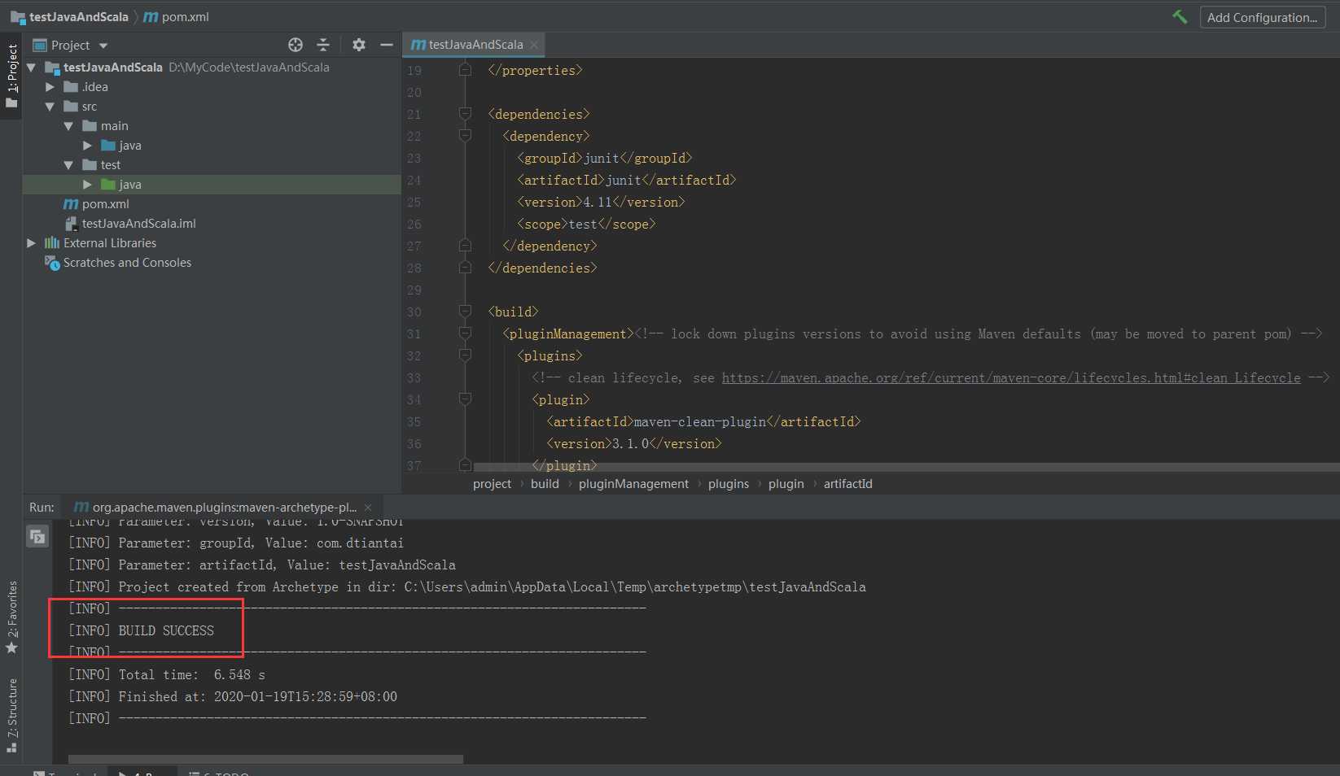Fold the dependencies block at line 21
This screenshot has height=776, width=1340.
point(465,114)
